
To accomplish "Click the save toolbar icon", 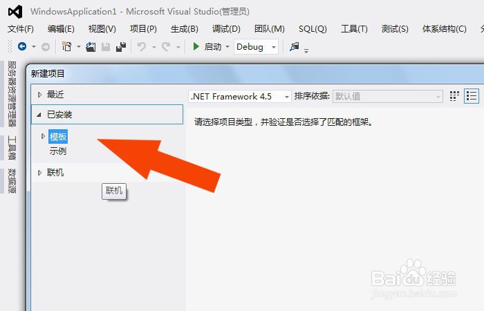I will pyautogui.click(x=106, y=47).
